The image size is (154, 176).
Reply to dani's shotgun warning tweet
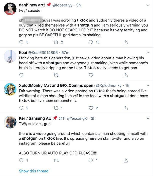coord(21,42)
